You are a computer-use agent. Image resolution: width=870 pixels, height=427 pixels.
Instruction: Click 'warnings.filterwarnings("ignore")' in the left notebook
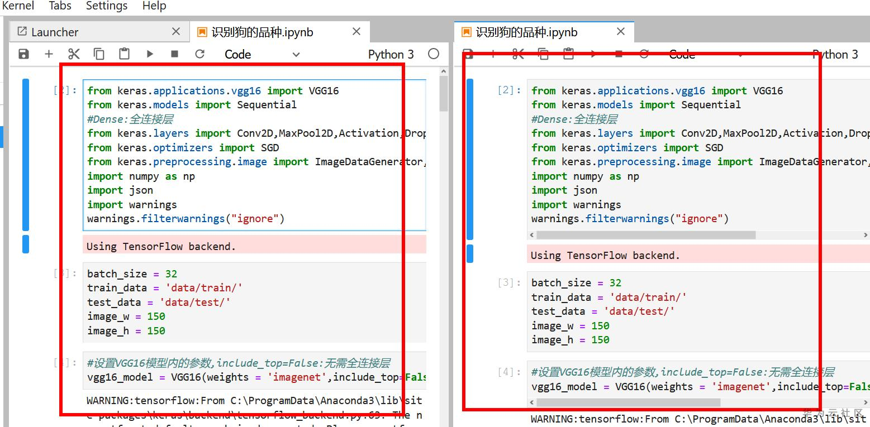click(x=186, y=219)
